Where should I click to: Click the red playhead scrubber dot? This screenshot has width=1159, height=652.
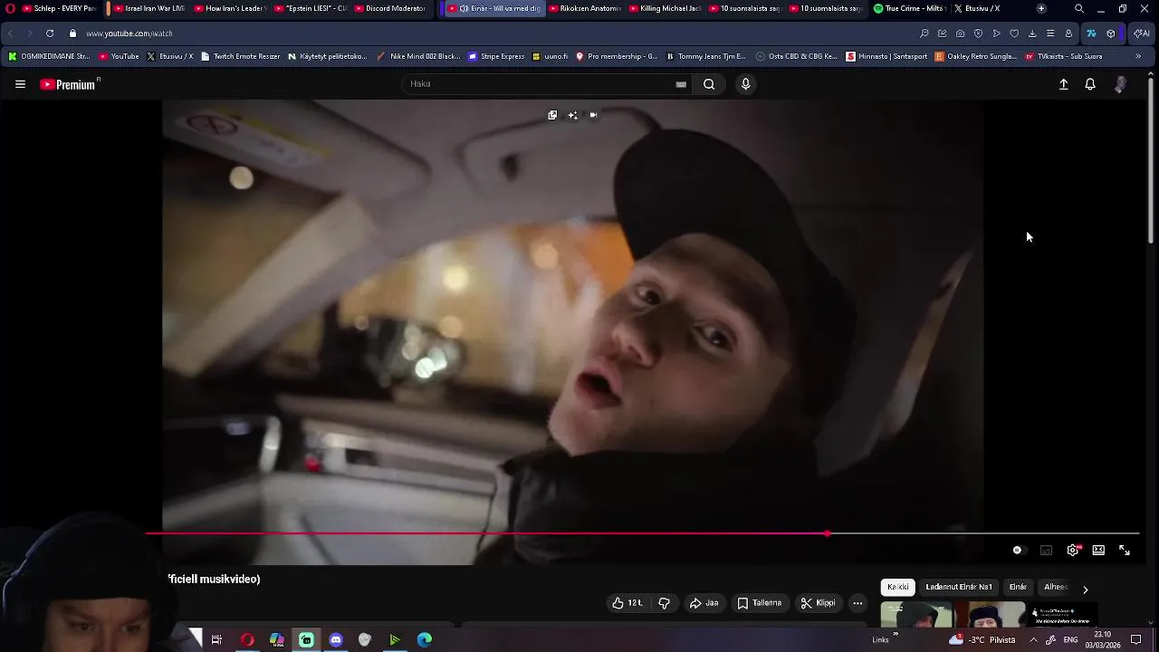[828, 533]
